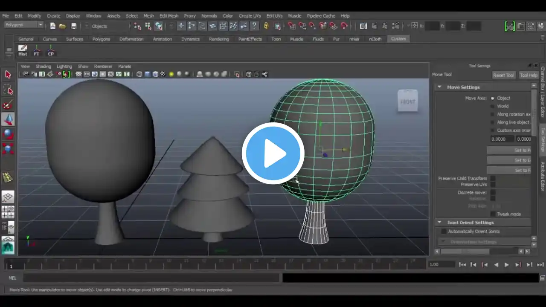The height and width of the screenshot is (307, 546).
Task: Click the large video play button
Action: click(273, 153)
